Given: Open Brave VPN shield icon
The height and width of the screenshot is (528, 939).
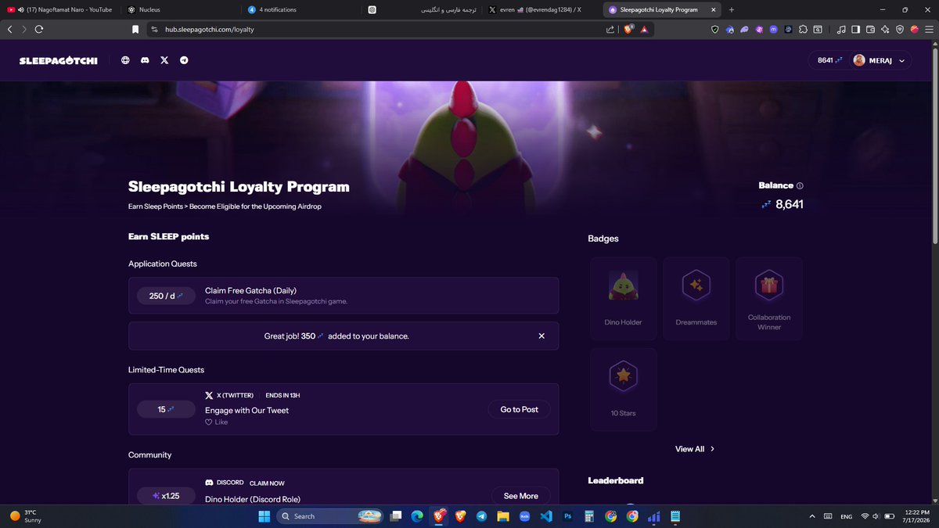Looking at the screenshot, I should point(900,29).
